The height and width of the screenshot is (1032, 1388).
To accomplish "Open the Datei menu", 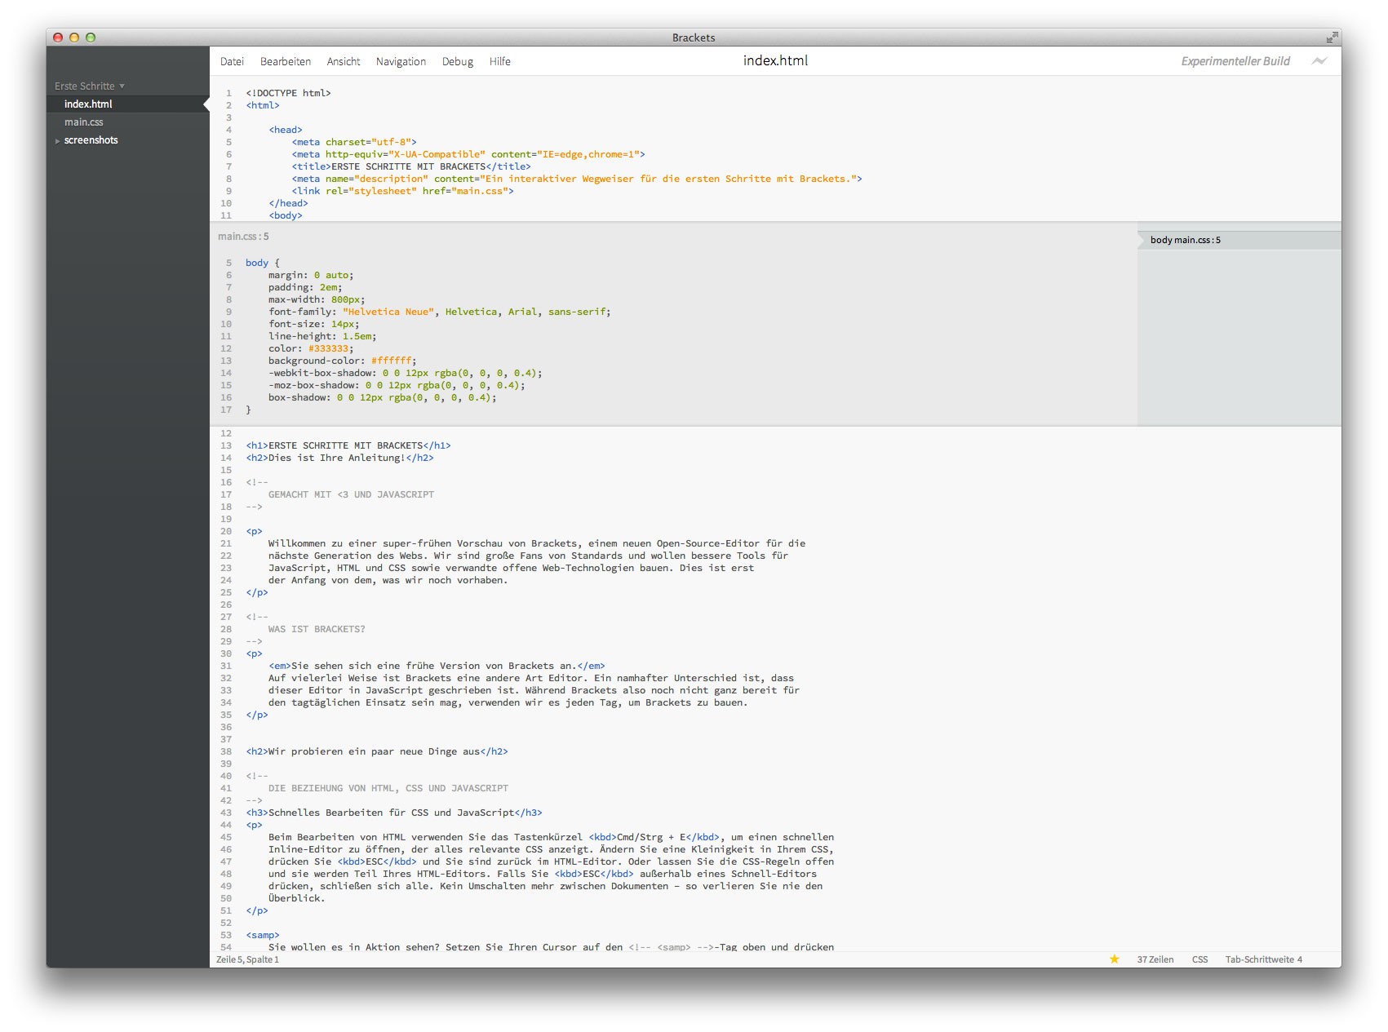I will coord(232,62).
